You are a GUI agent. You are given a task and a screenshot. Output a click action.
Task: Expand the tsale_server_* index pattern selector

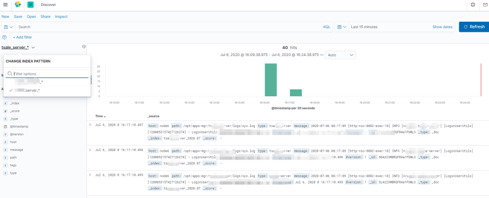[x=18, y=47]
